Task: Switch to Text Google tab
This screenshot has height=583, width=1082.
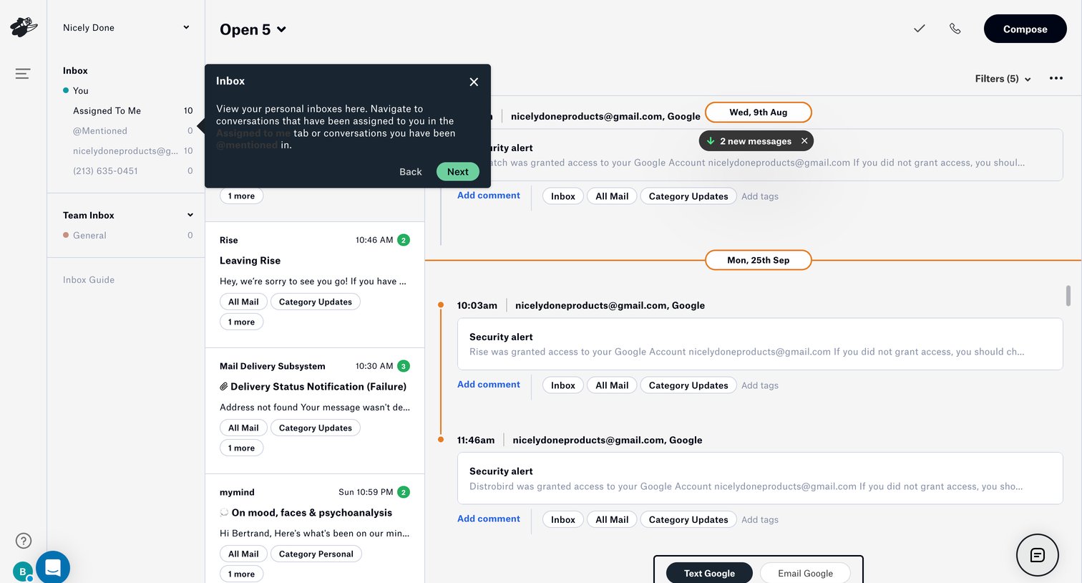Action: tap(709, 573)
